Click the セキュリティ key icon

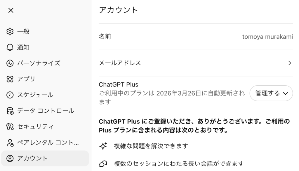point(10,127)
